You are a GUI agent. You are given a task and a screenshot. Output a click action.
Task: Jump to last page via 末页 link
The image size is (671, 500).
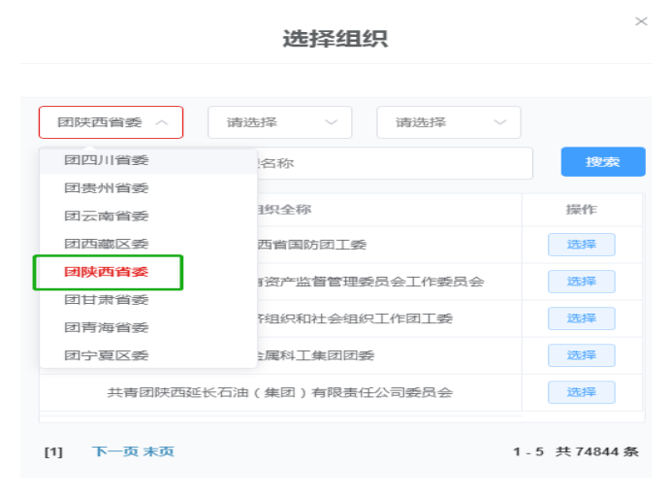click(x=158, y=451)
